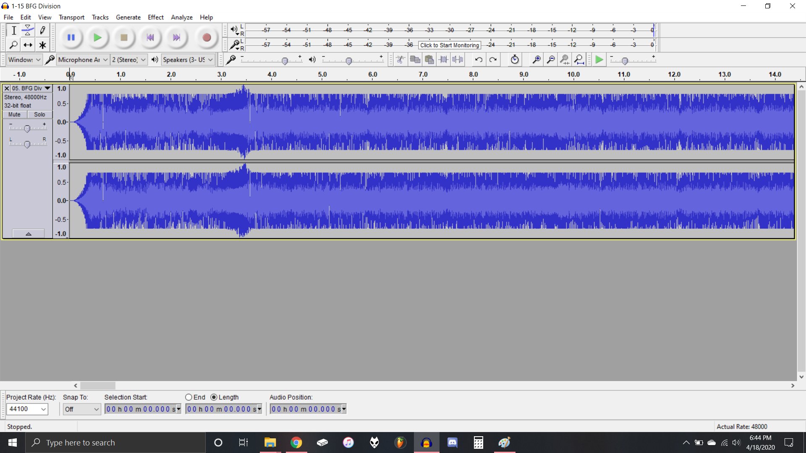Solo the BFG Division track
The height and width of the screenshot is (453, 806).
pyautogui.click(x=39, y=115)
